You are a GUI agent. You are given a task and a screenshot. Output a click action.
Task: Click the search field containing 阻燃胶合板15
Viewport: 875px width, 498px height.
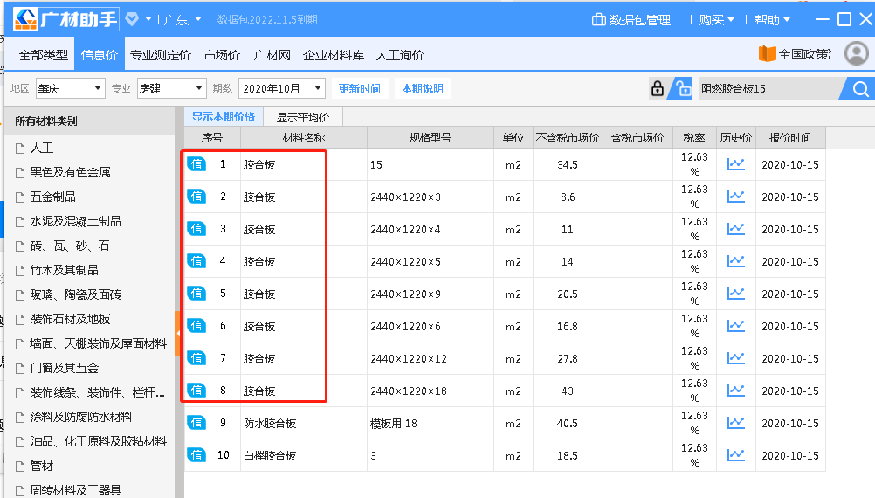(769, 89)
